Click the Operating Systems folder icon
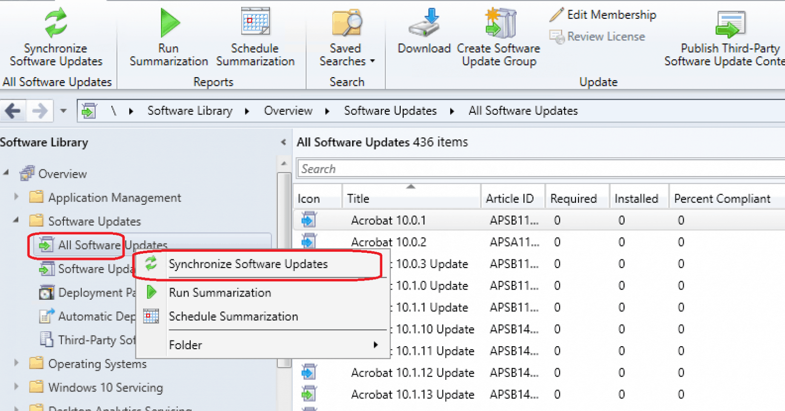Image resolution: width=785 pixels, height=411 pixels. coord(36,363)
